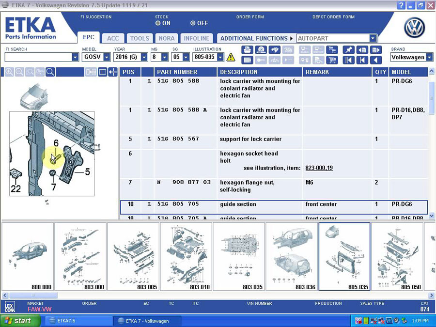The height and width of the screenshot is (327, 436).
Task: Go to next illustration page icon
Action: click(375, 50)
